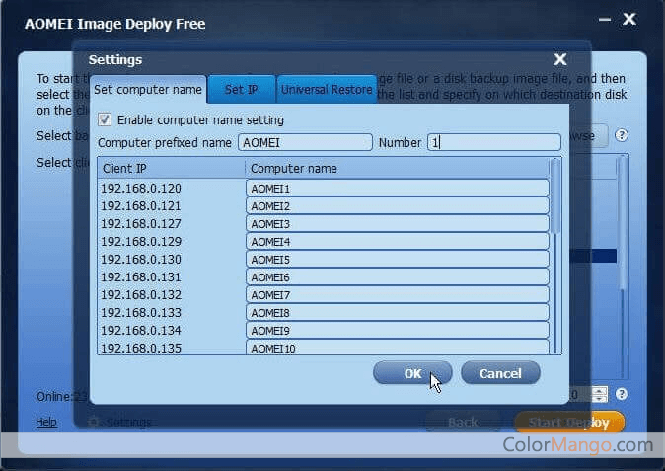Close the AOMEI Image Deploy window
665x471 pixels.
click(x=629, y=19)
